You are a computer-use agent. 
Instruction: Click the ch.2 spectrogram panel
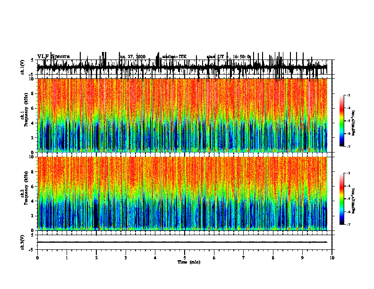pos(182,194)
